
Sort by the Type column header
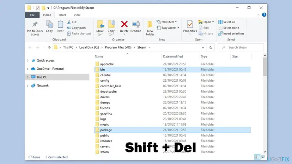tap(204, 57)
